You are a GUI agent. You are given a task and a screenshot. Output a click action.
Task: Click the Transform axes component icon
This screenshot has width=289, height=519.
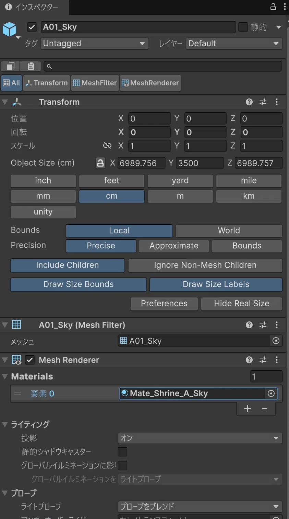click(16, 102)
